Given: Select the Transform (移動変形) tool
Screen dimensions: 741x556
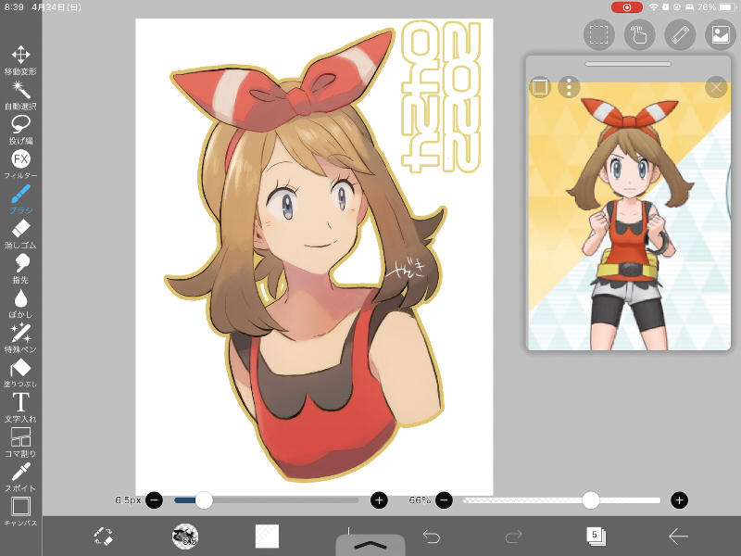Looking at the screenshot, I should tap(20, 60).
